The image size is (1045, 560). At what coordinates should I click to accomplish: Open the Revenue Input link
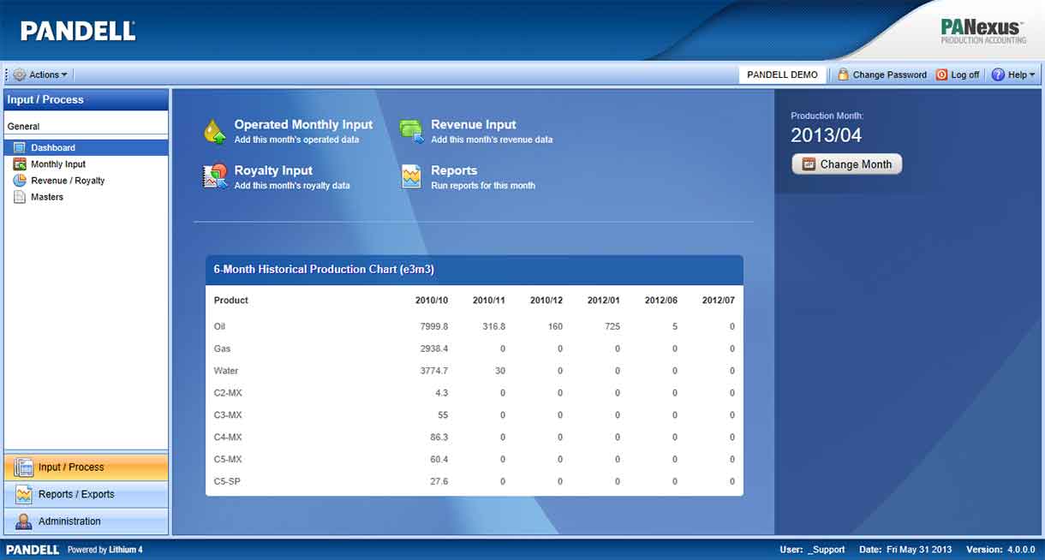474,124
